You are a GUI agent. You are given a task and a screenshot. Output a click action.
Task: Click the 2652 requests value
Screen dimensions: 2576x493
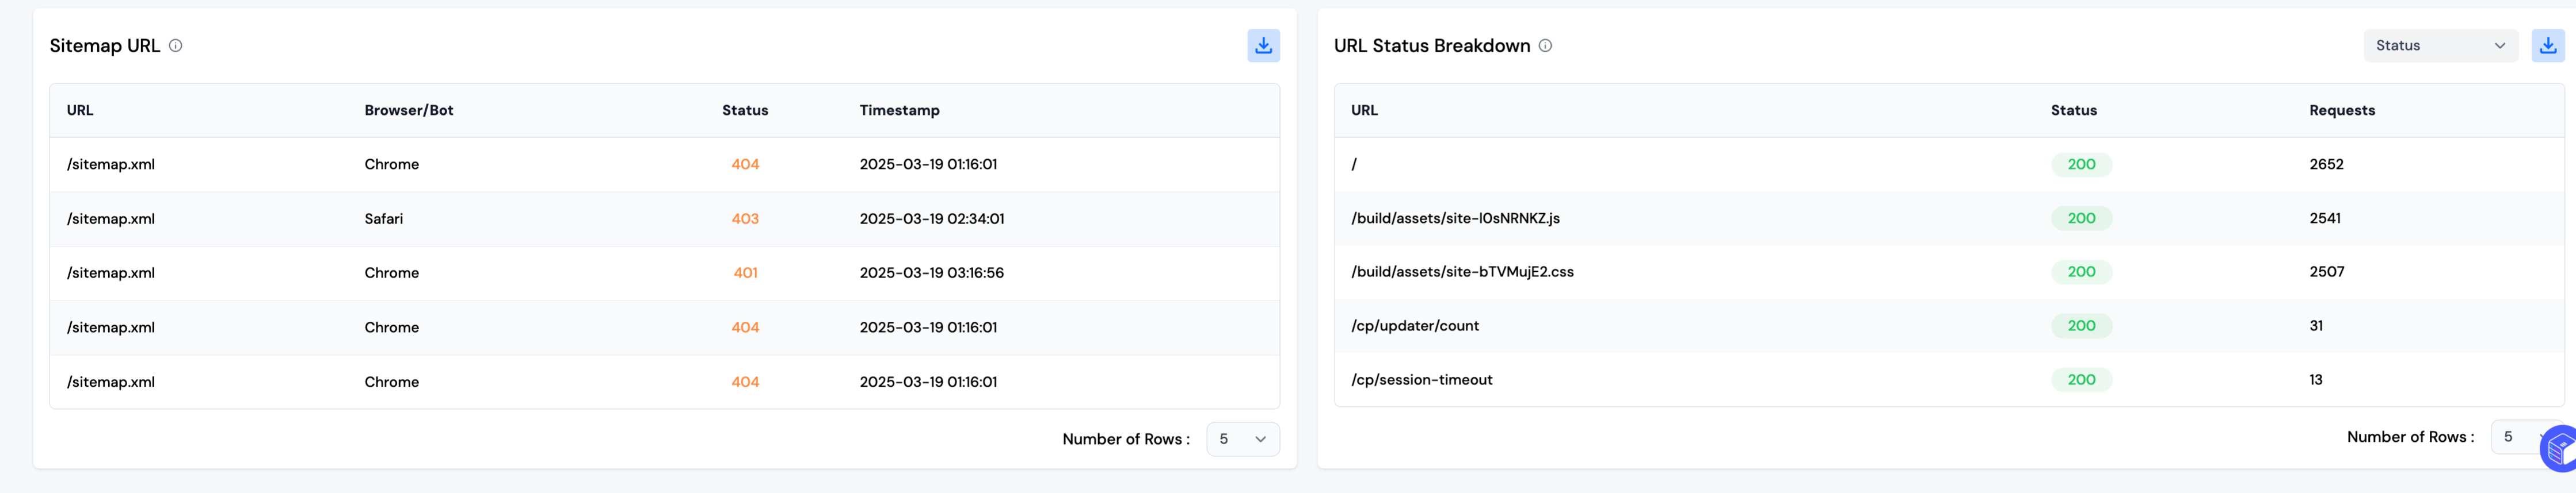coord(2326,165)
